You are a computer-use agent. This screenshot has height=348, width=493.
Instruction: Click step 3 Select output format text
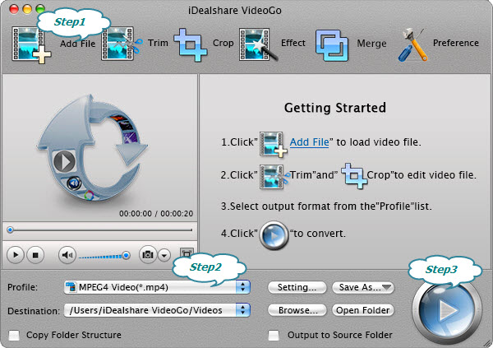coord(326,206)
